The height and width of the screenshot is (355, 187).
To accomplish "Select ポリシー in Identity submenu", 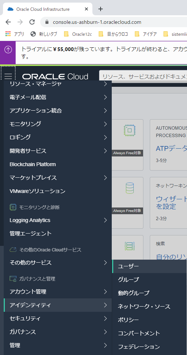I will coord(149,320).
